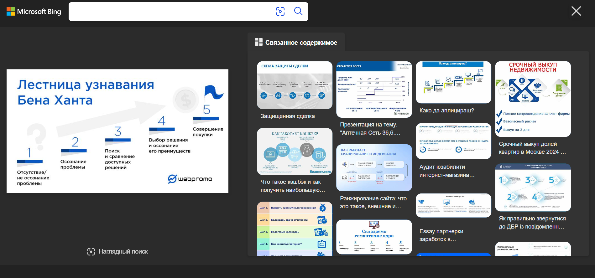Viewport: 595px width, 278px height.
Task: Open the Microsoft Bing logo
Action: (34, 12)
